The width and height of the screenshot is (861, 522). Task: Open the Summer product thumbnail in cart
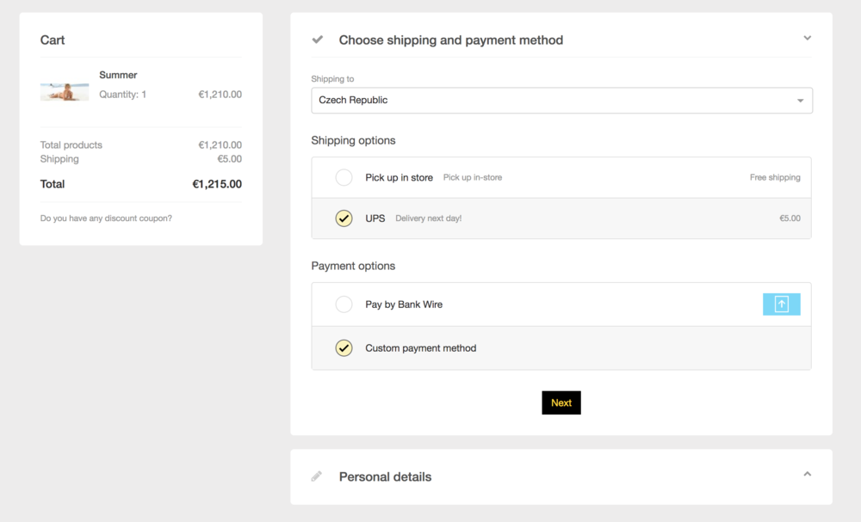pyautogui.click(x=65, y=92)
